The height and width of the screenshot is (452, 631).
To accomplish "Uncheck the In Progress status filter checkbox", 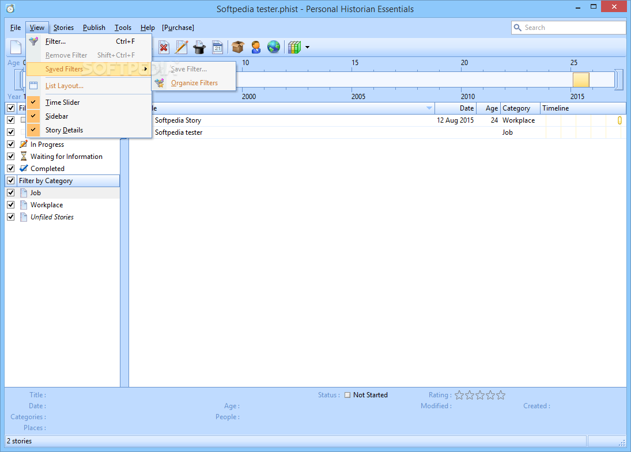I will [x=11, y=144].
